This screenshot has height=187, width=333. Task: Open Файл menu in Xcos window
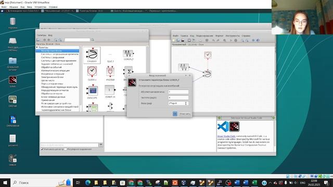[x=176, y=36]
